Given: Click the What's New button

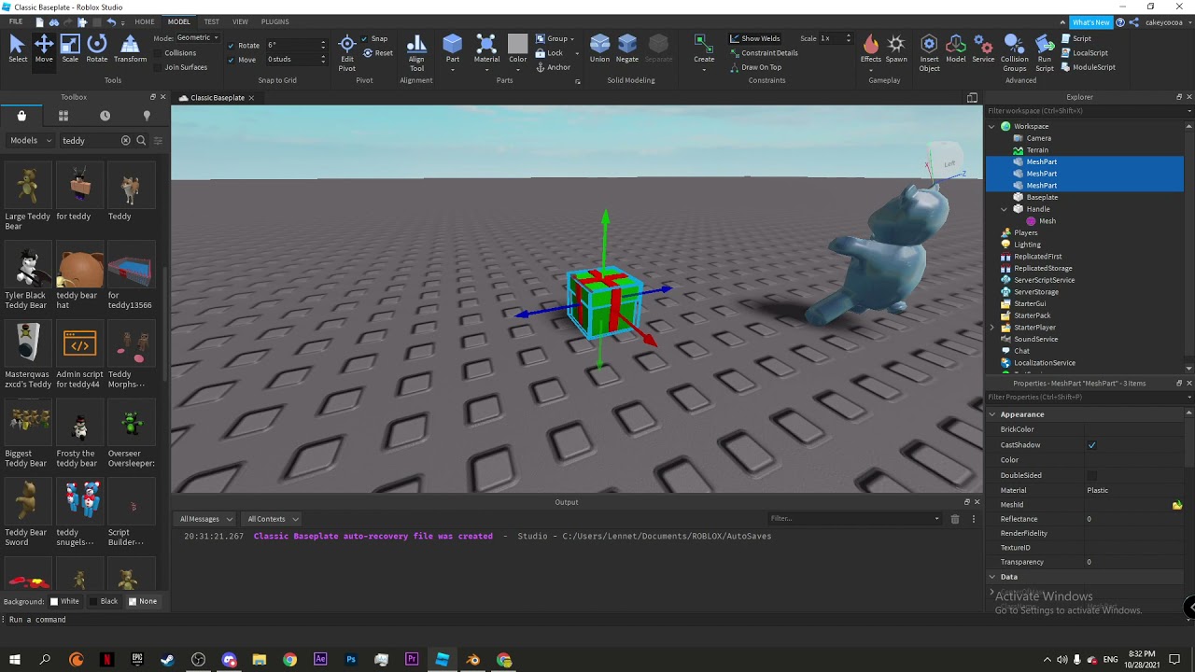Looking at the screenshot, I should click(x=1091, y=22).
